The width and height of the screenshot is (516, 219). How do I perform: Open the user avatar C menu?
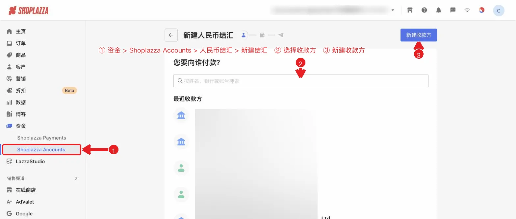tap(499, 11)
